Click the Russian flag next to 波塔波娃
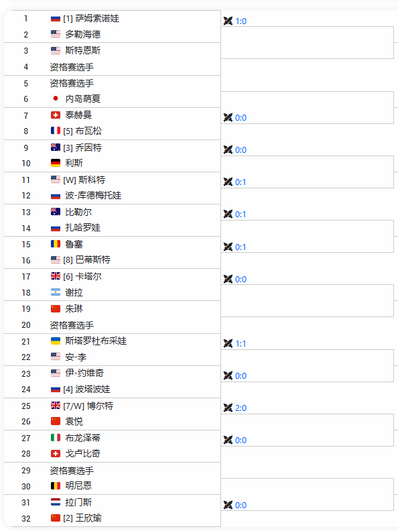Image resolution: width=398 pixels, height=531 pixels. coord(56,390)
